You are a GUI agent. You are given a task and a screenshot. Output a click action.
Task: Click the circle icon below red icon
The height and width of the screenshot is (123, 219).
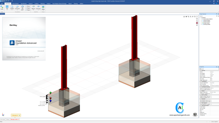197,25
